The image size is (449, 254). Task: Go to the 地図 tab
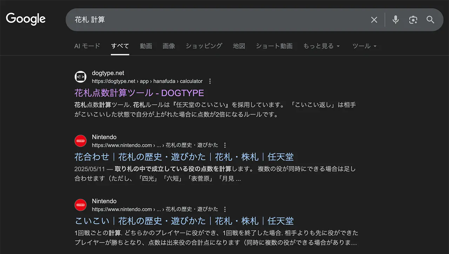tap(239, 46)
